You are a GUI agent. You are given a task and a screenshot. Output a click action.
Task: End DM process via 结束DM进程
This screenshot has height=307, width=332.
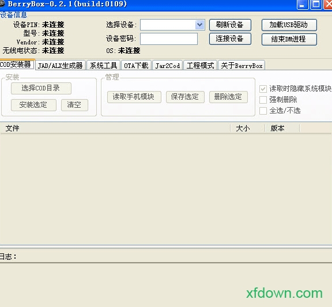289,39
